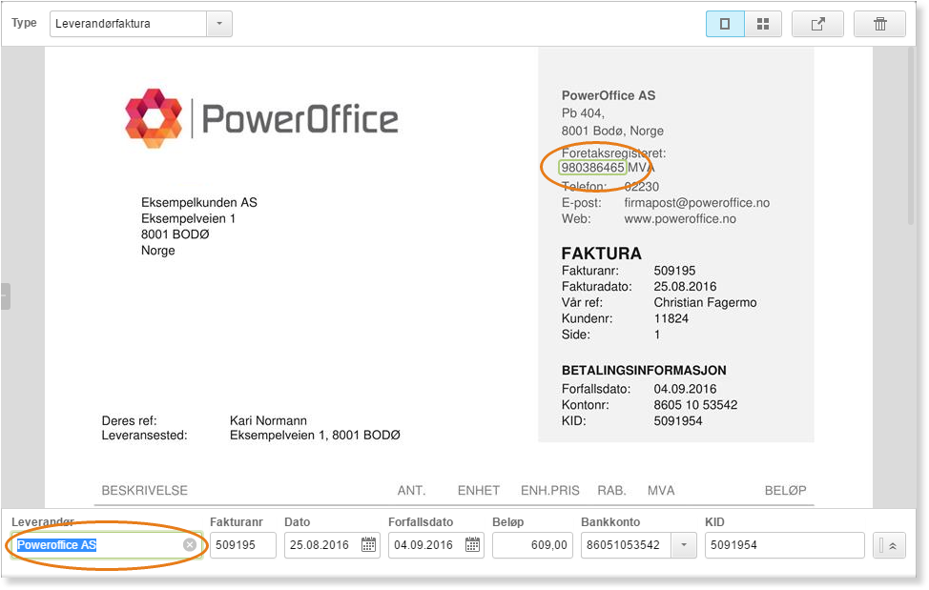929x590 pixels.
Task: Switch to thumbnail grid view
Action: coord(763,24)
